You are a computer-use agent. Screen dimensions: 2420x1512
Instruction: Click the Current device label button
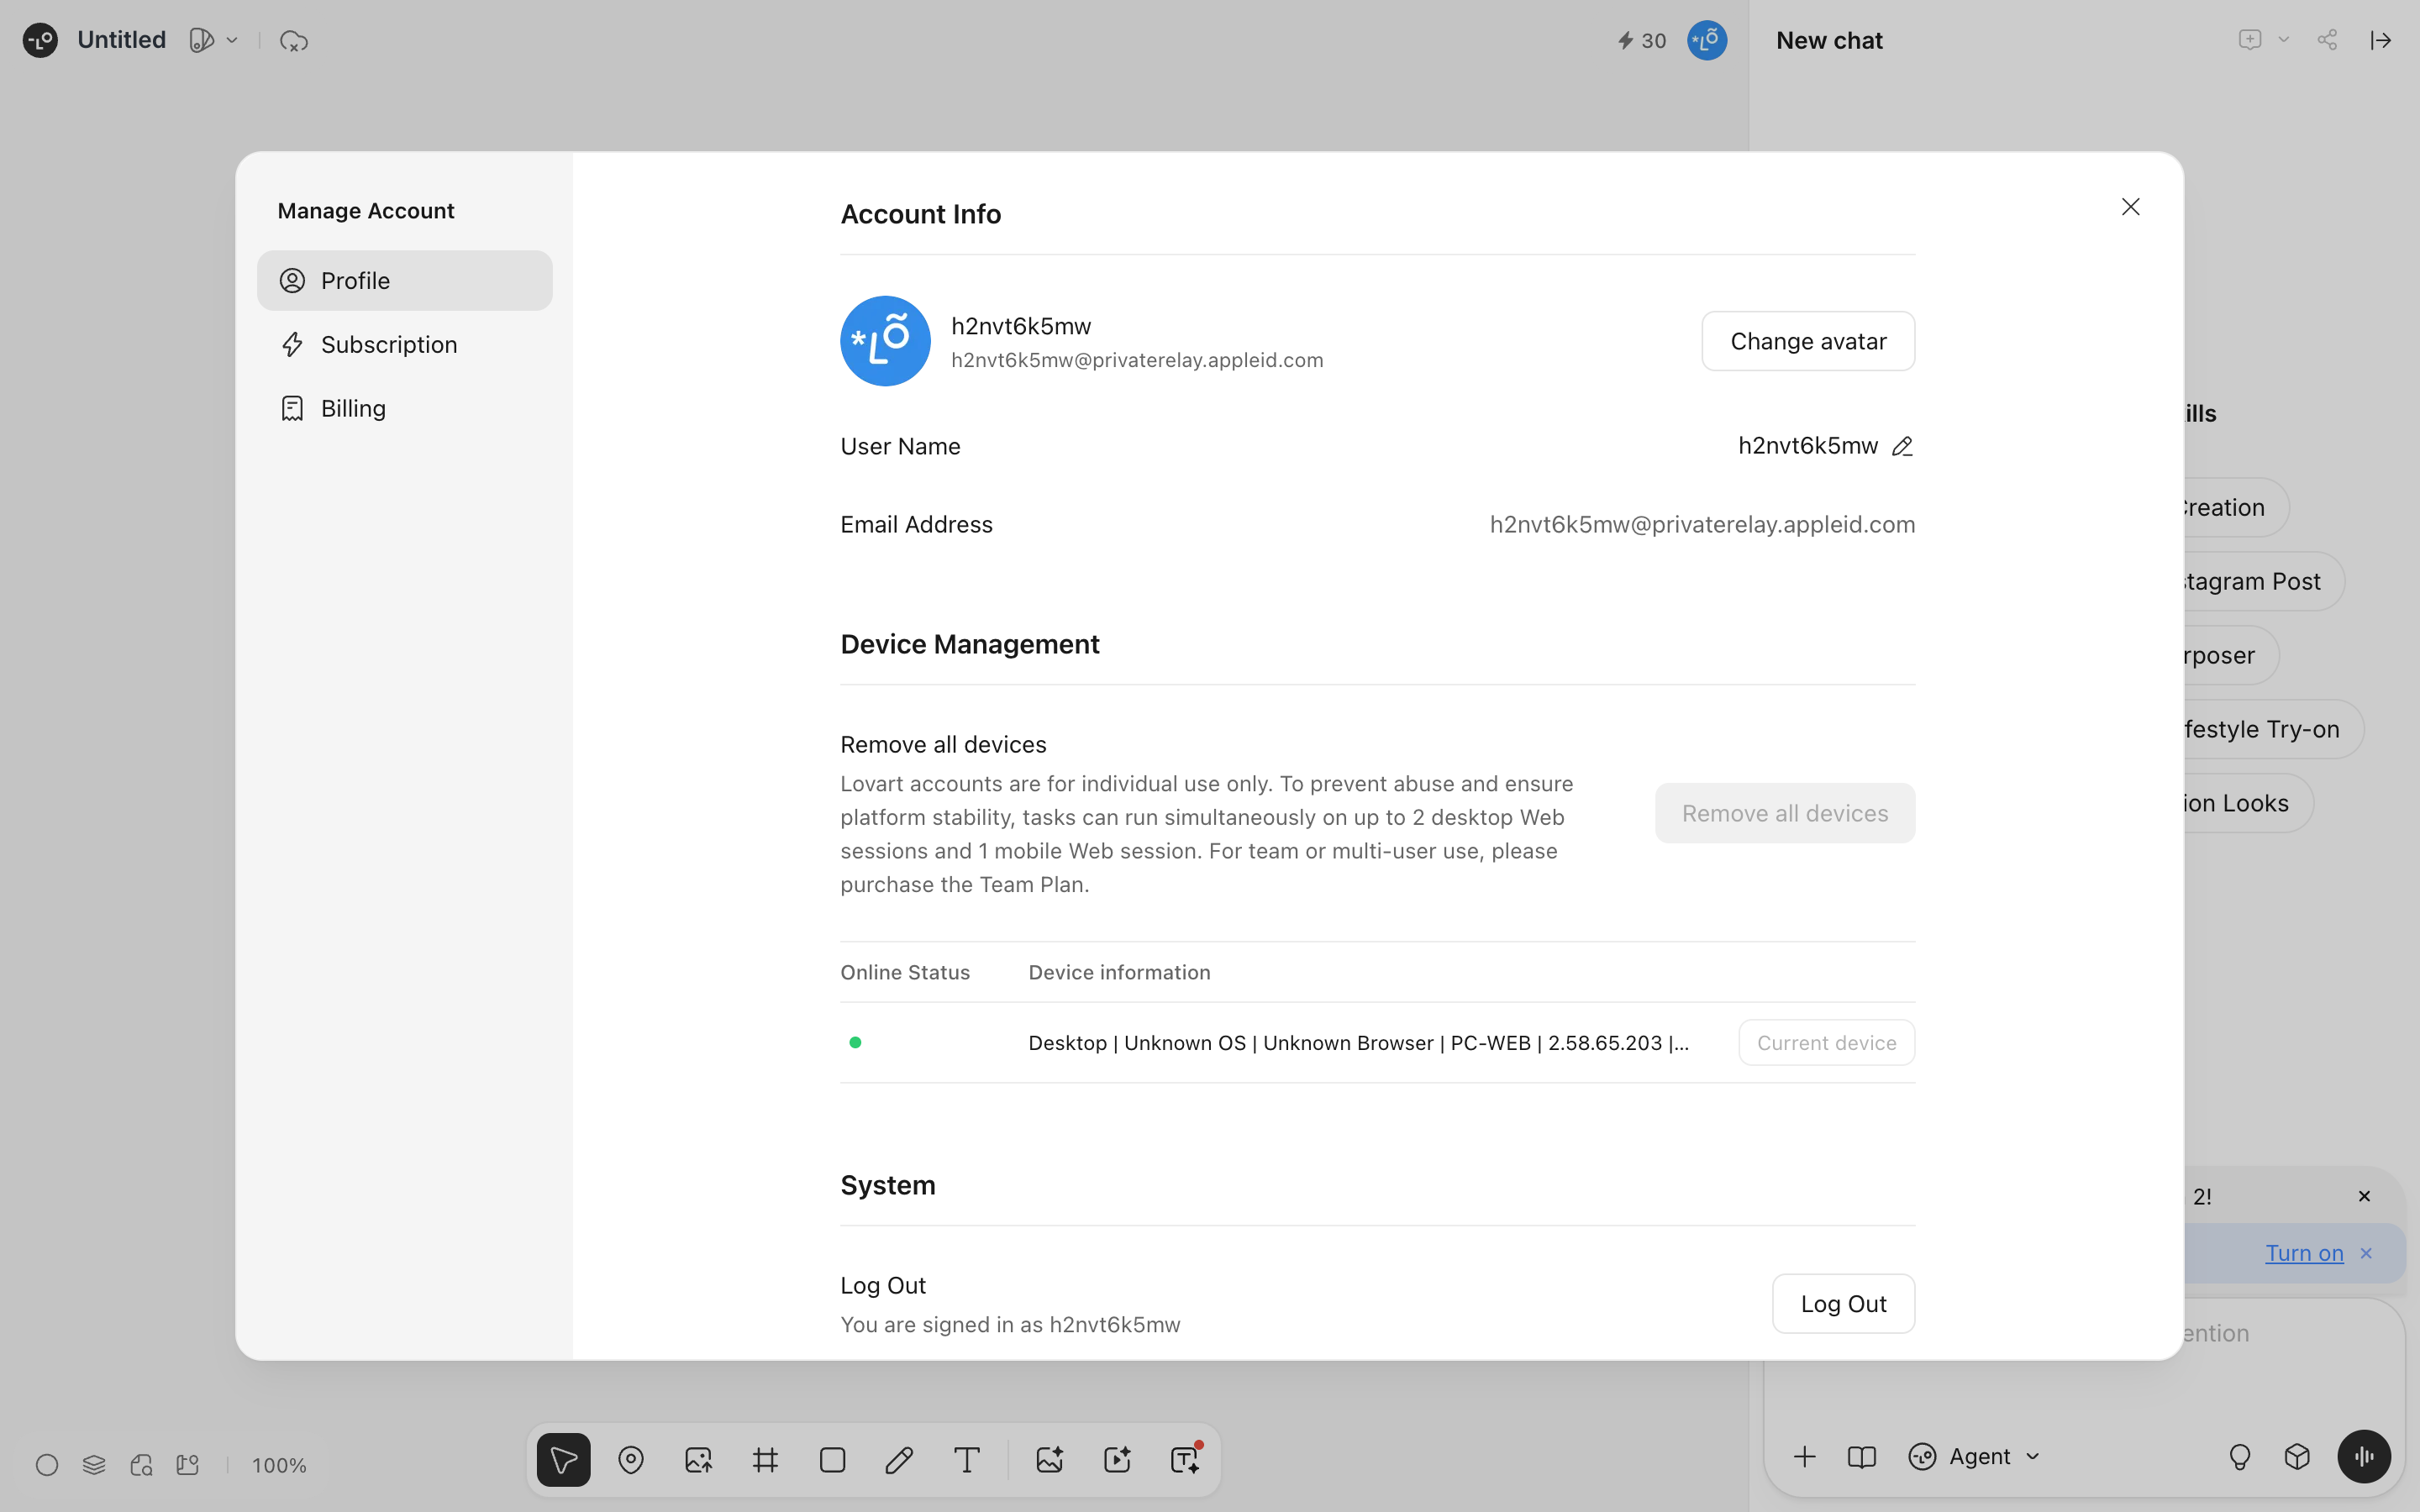(x=1826, y=1043)
